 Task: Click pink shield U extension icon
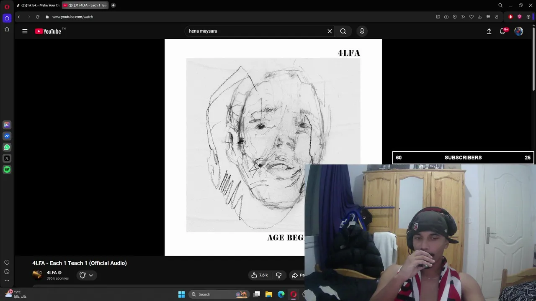(520, 17)
